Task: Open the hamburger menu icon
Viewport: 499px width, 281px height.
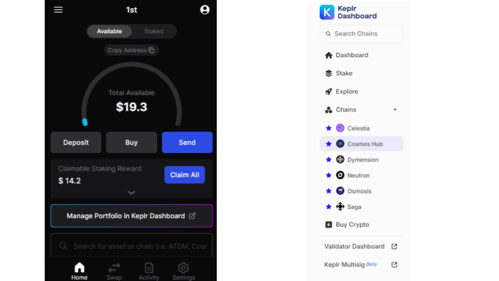Action: [58, 10]
